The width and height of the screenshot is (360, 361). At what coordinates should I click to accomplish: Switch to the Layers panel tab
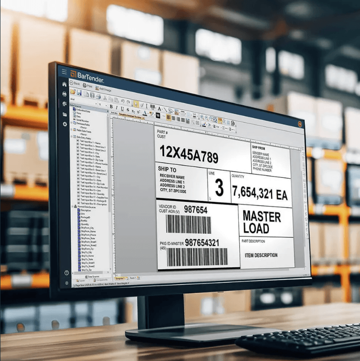coord(80,280)
